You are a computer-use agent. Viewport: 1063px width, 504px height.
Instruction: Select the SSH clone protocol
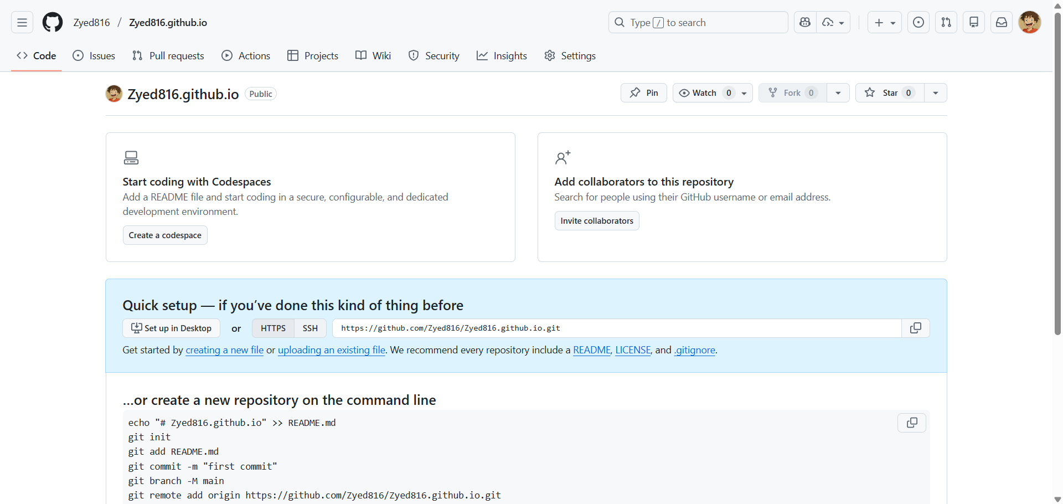point(310,328)
